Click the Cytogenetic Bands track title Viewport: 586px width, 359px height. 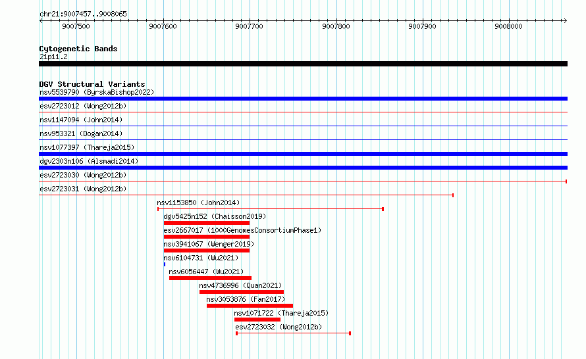point(78,49)
